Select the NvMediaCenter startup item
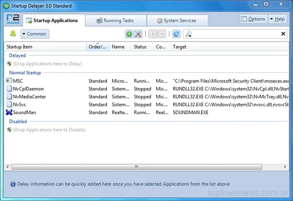 tap(147, 97)
